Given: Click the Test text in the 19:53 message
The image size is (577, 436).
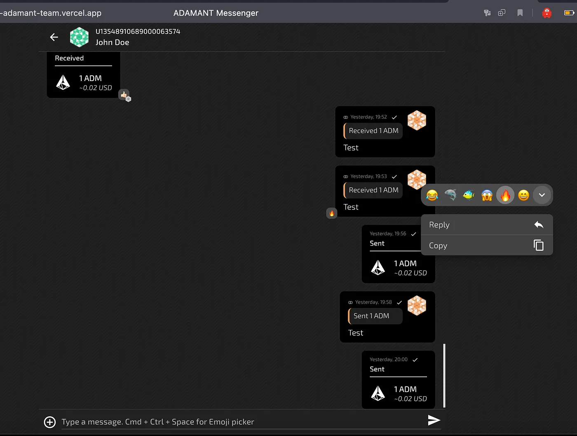Looking at the screenshot, I should [x=351, y=207].
